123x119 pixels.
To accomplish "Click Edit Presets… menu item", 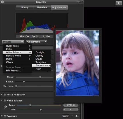I will point(17,71).
